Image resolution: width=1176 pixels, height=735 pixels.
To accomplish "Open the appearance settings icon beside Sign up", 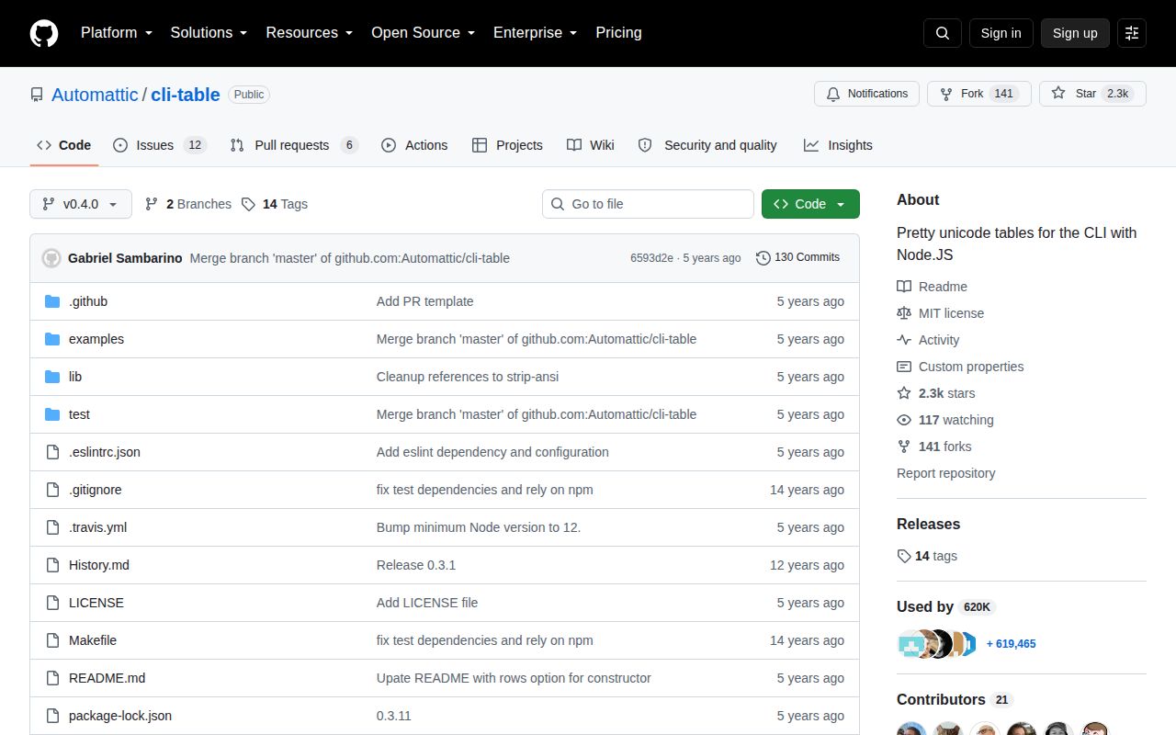I will point(1132,33).
